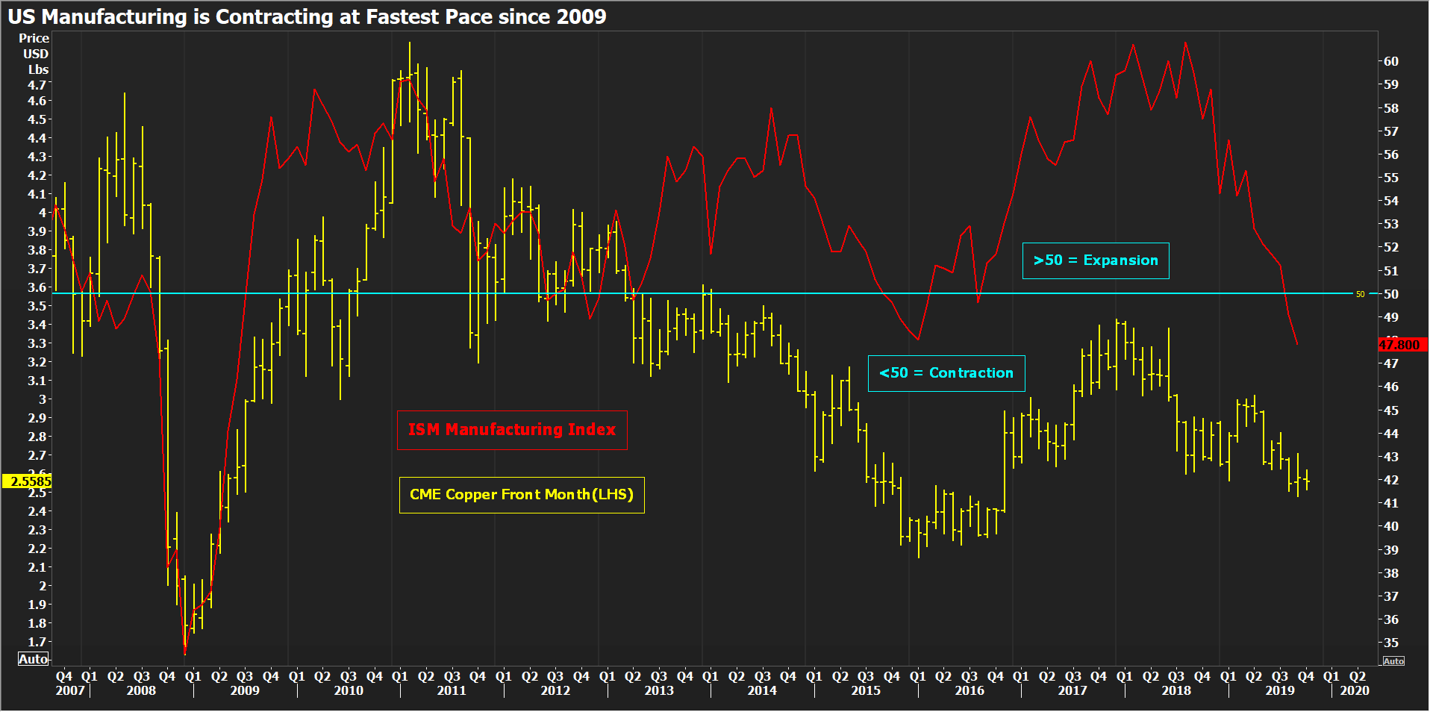Image resolution: width=1430 pixels, height=712 pixels.
Task: Select the small 50 label on the cyan line
Action: click(x=1360, y=294)
